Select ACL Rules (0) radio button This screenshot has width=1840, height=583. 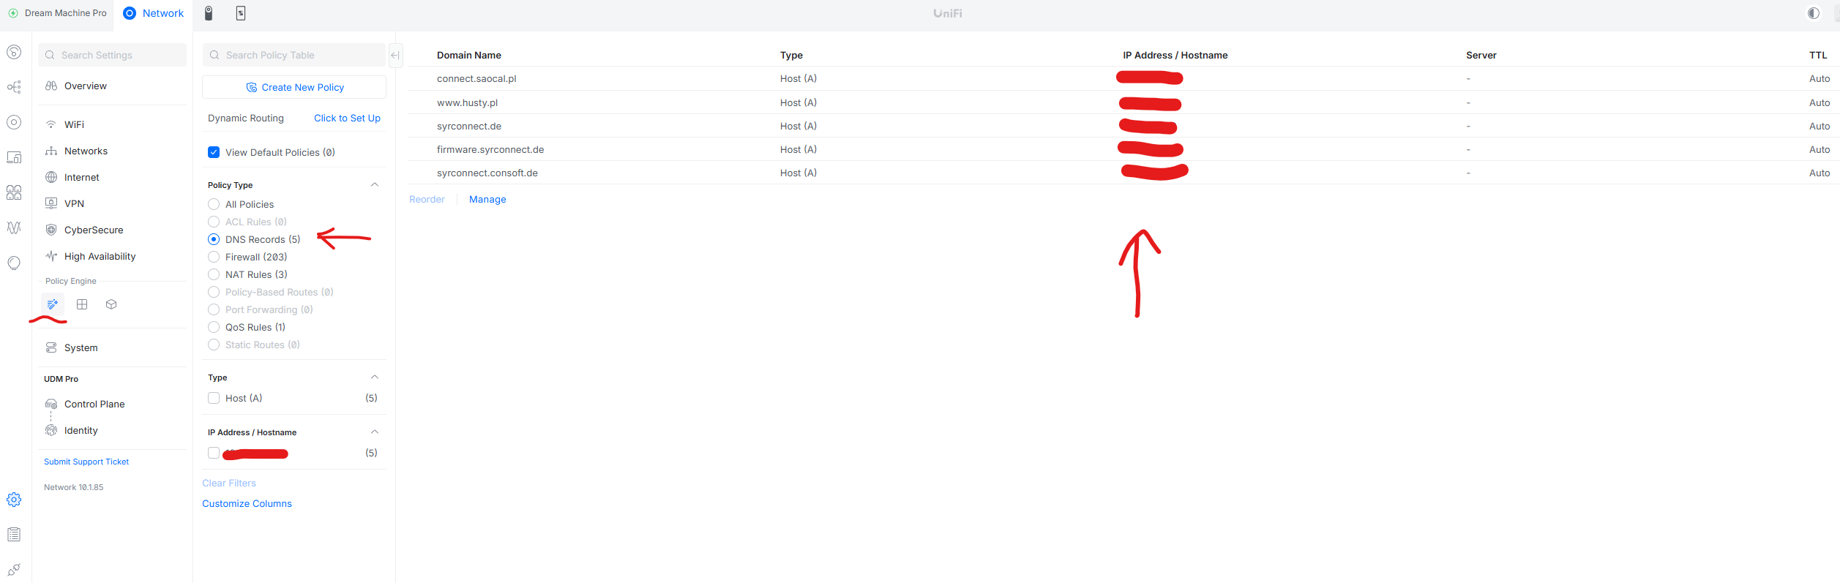coord(214,222)
